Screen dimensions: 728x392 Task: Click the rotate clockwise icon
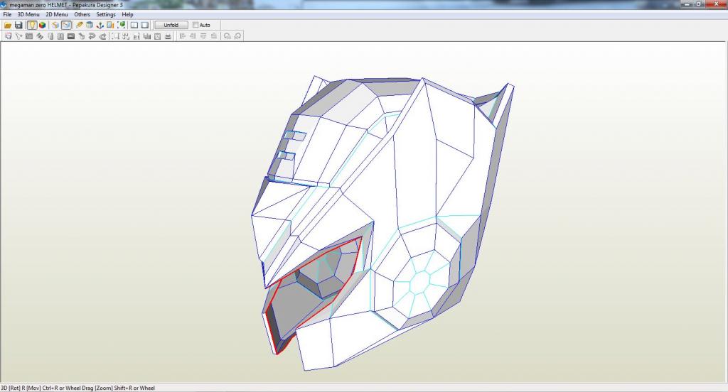(x=237, y=36)
